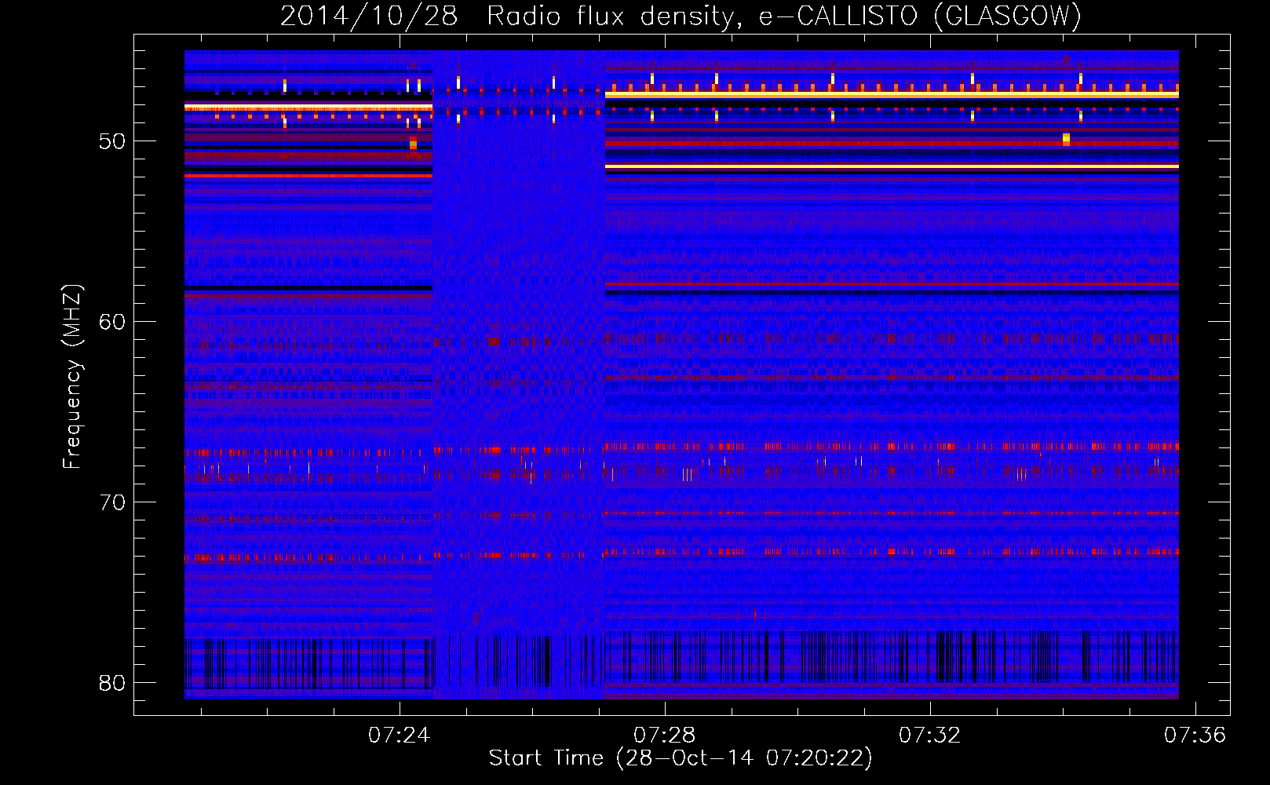This screenshot has width=1270, height=785.
Task: Click the plot title '2014/10/28 Radio flux density'
Action: (681, 16)
